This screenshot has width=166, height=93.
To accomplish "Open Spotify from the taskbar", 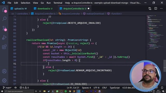I will [66, 91].
